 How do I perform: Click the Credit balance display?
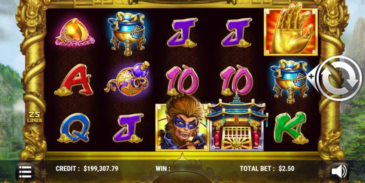pyautogui.click(x=87, y=168)
